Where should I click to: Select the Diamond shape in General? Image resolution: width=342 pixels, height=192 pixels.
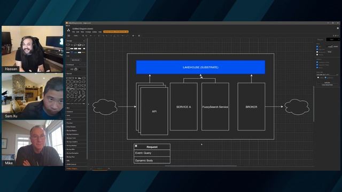pyautogui.click(x=80, y=82)
